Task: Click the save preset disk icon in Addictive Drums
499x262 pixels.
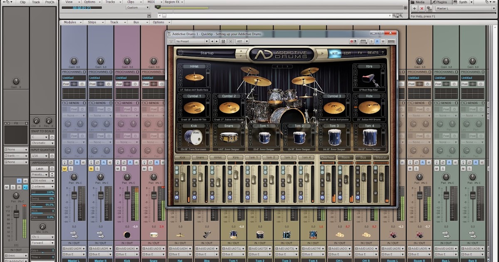Action: [x=222, y=41]
